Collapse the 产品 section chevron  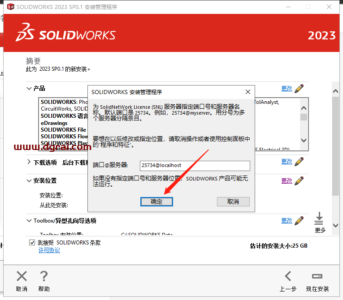tap(29, 89)
